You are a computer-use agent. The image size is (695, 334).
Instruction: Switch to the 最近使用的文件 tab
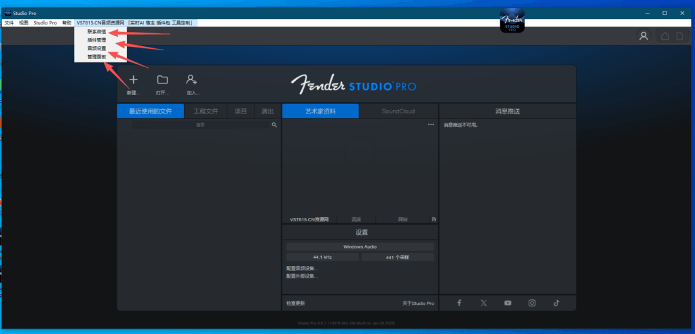tap(150, 111)
